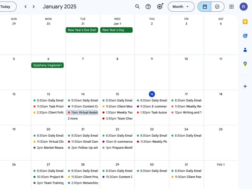Open the day view for the 10th

pos(186,59)
